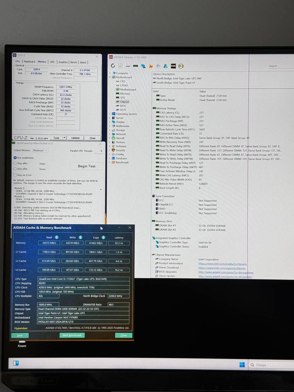Screen dimensions: 294x392
Task: Open the Recycle Bin (Кошик) desktop icon
Action: point(22,344)
